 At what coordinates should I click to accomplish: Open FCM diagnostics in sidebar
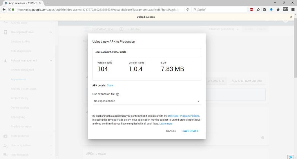tap(21, 51)
